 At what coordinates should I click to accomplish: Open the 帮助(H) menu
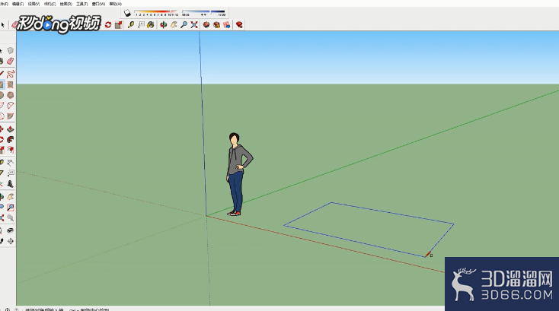tap(115, 4)
